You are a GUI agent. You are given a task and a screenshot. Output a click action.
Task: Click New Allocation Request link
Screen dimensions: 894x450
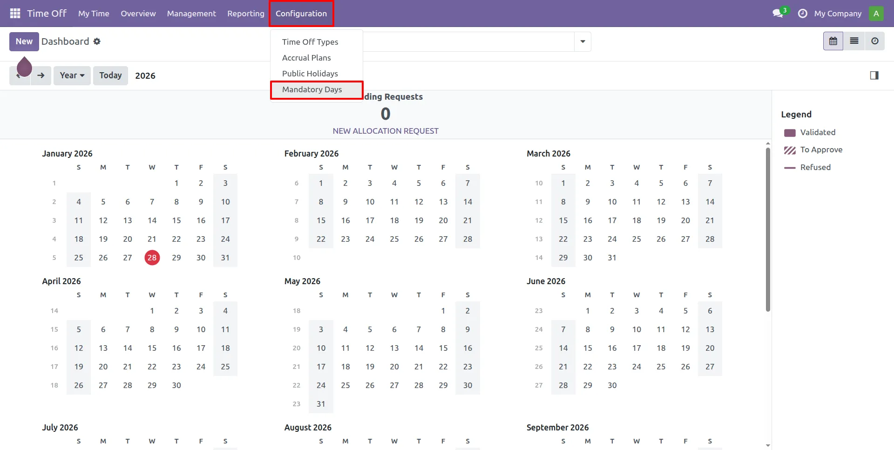[x=385, y=131]
